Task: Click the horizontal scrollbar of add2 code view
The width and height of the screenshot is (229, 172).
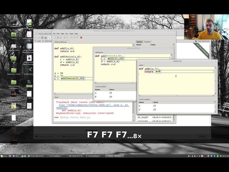Action: point(176,96)
